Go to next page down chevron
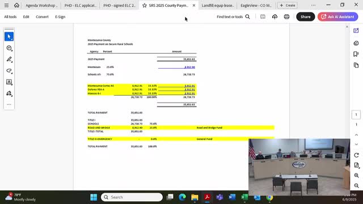The height and width of the screenshot is (204, 363). click(x=356, y=144)
